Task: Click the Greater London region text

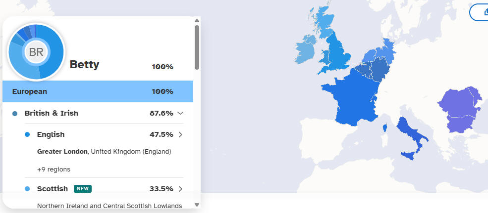Action: tap(62, 152)
